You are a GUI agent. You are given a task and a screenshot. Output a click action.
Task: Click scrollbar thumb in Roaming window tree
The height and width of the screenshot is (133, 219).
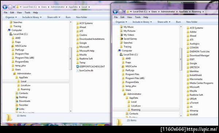181,59
